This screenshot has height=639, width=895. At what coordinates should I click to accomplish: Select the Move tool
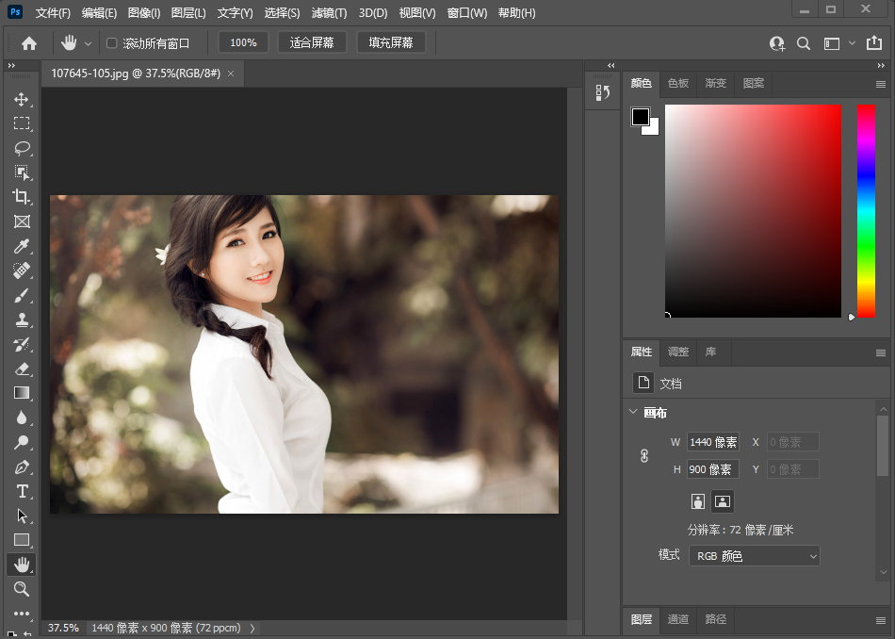pos(21,99)
